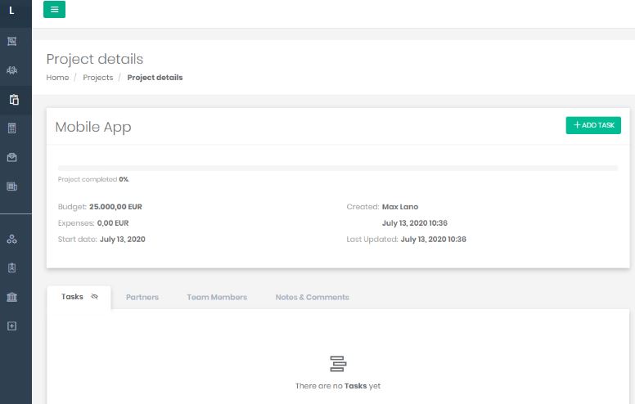Open the office building icon in sidebar
The width and height of the screenshot is (635, 404).
pyautogui.click(x=11, y=186)
